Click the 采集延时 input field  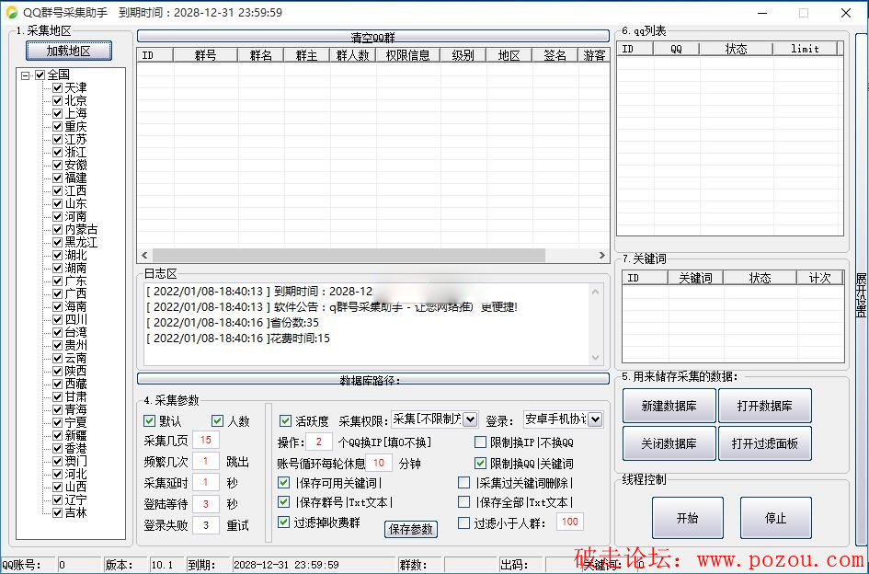(206, 483)
